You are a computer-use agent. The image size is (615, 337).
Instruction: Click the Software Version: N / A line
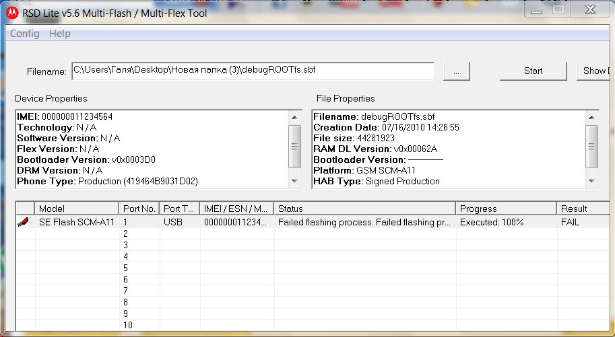click(x=68, y=138)
